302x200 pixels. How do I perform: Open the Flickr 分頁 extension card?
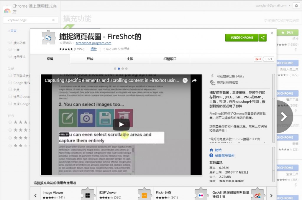point(182,194)
